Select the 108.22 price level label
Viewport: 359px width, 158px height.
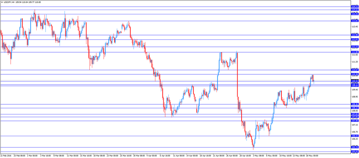(355, 108)
